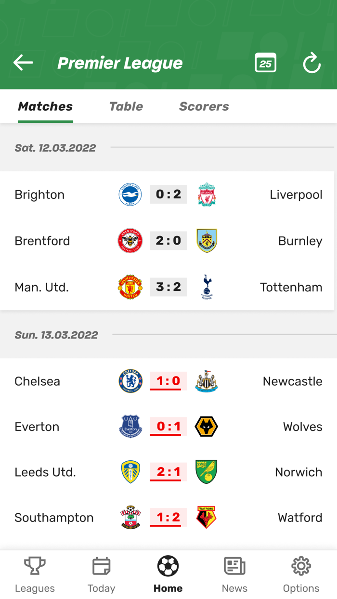Select the Wolves club crest
The image size is (337, 599).
(207, 427)
